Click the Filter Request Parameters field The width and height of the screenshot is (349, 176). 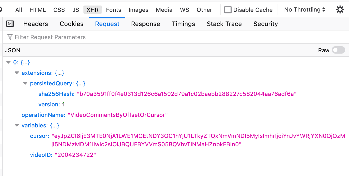pos(50,37)
